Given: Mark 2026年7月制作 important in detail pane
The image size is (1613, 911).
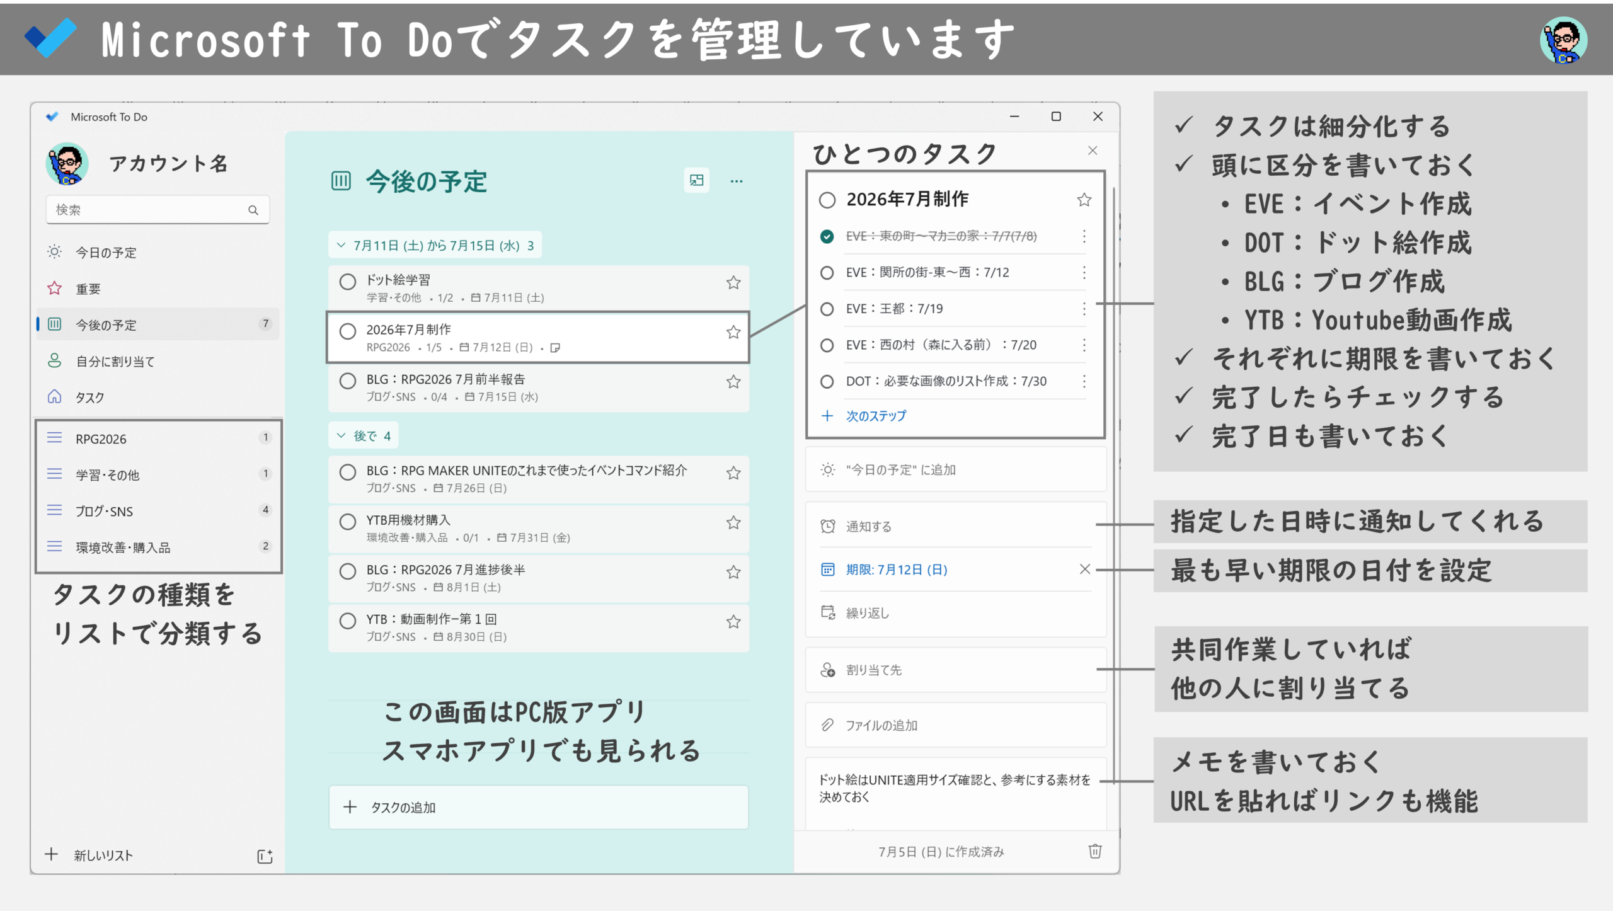Looking at the screenshot, I should pos(1084,200).
